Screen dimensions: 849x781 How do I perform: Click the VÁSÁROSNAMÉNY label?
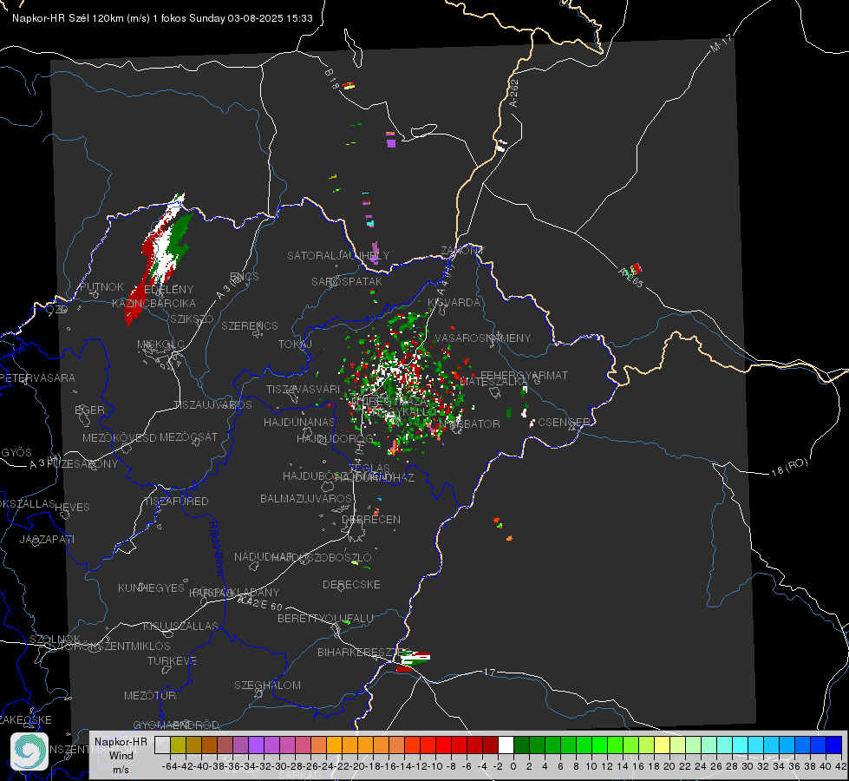(483, 338)
